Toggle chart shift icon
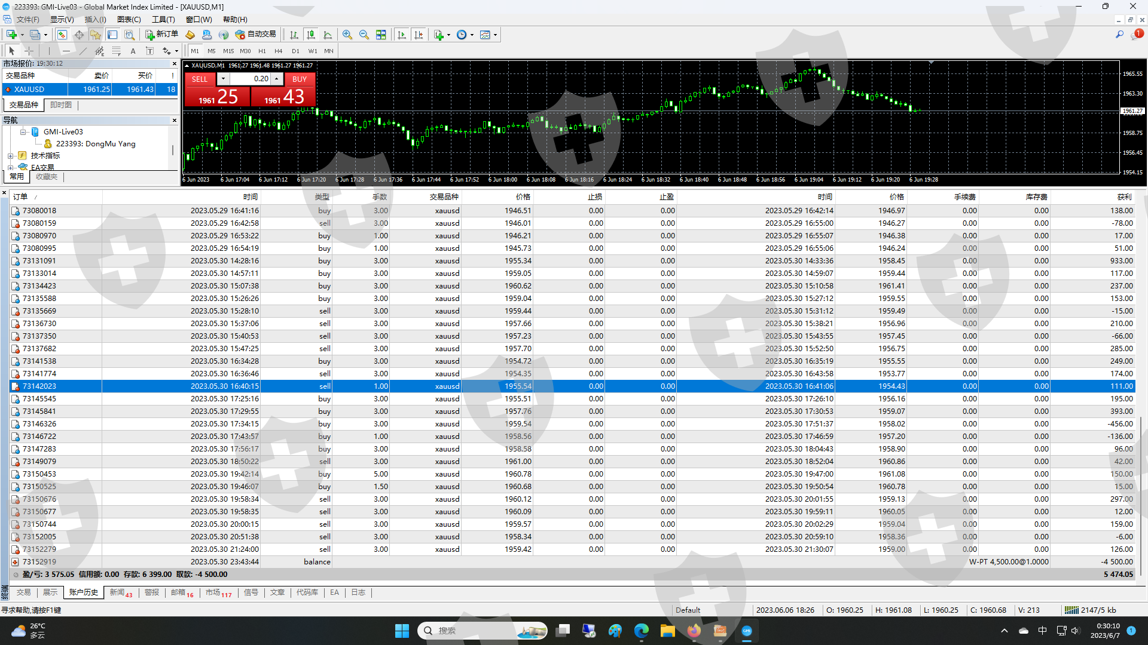1148x645 pixels. [419, 35]
